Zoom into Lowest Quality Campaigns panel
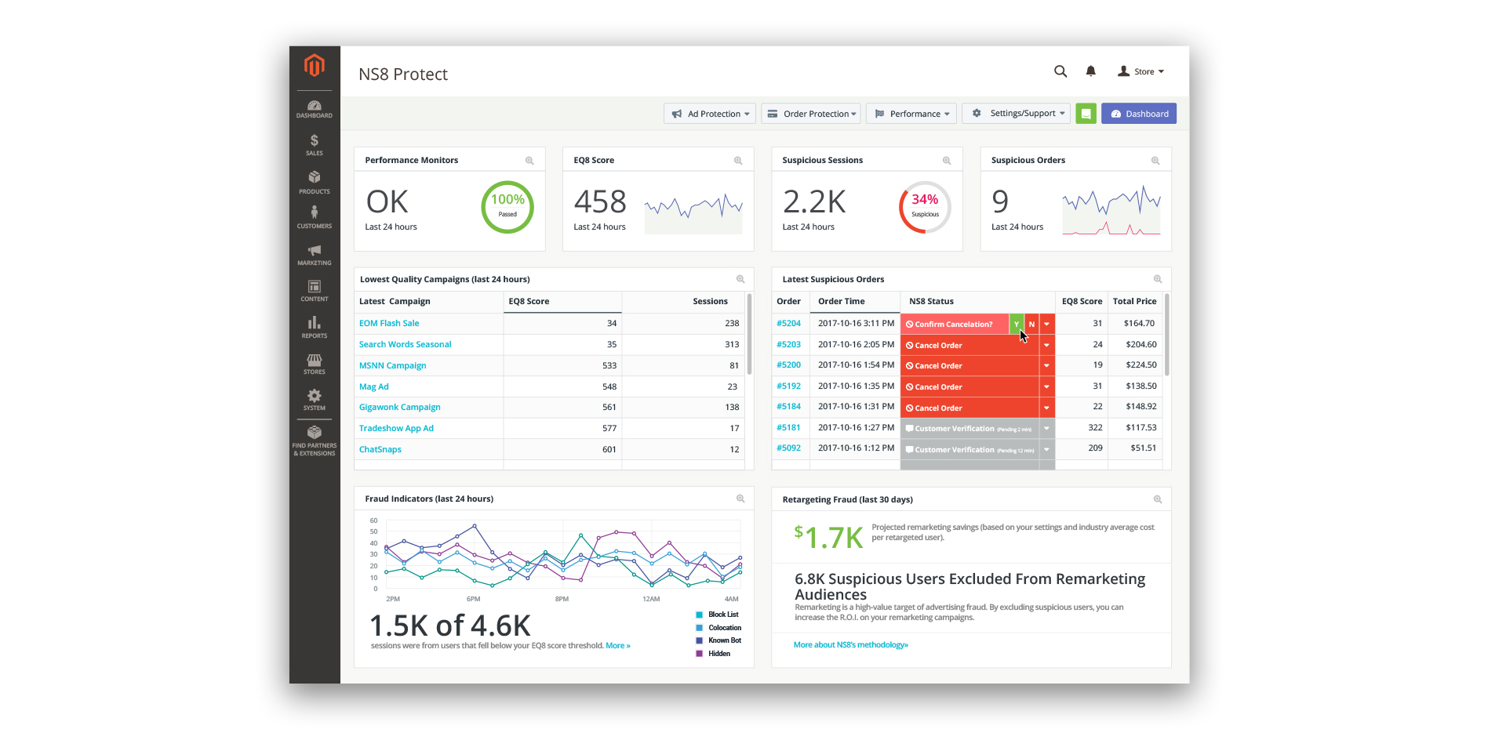1506x729 pixels. coord(740,279)
